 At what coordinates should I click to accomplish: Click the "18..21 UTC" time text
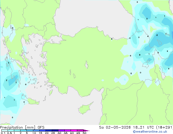(144, 127)
